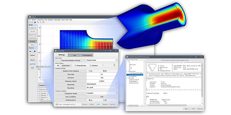Click the Zoom in magnifier icon

[x=38, y=22]
